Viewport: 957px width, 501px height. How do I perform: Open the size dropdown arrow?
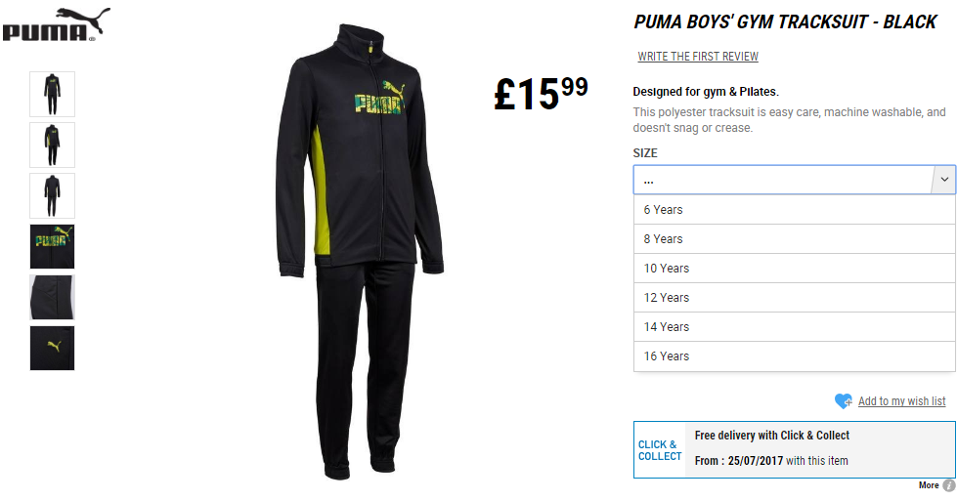pos(943,180)
